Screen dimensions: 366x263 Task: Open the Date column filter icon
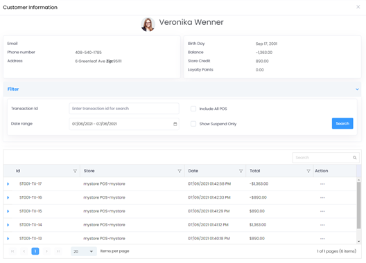tap(241, 171)
